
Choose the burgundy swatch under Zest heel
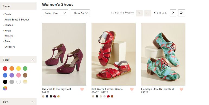[x=55, y=96]
